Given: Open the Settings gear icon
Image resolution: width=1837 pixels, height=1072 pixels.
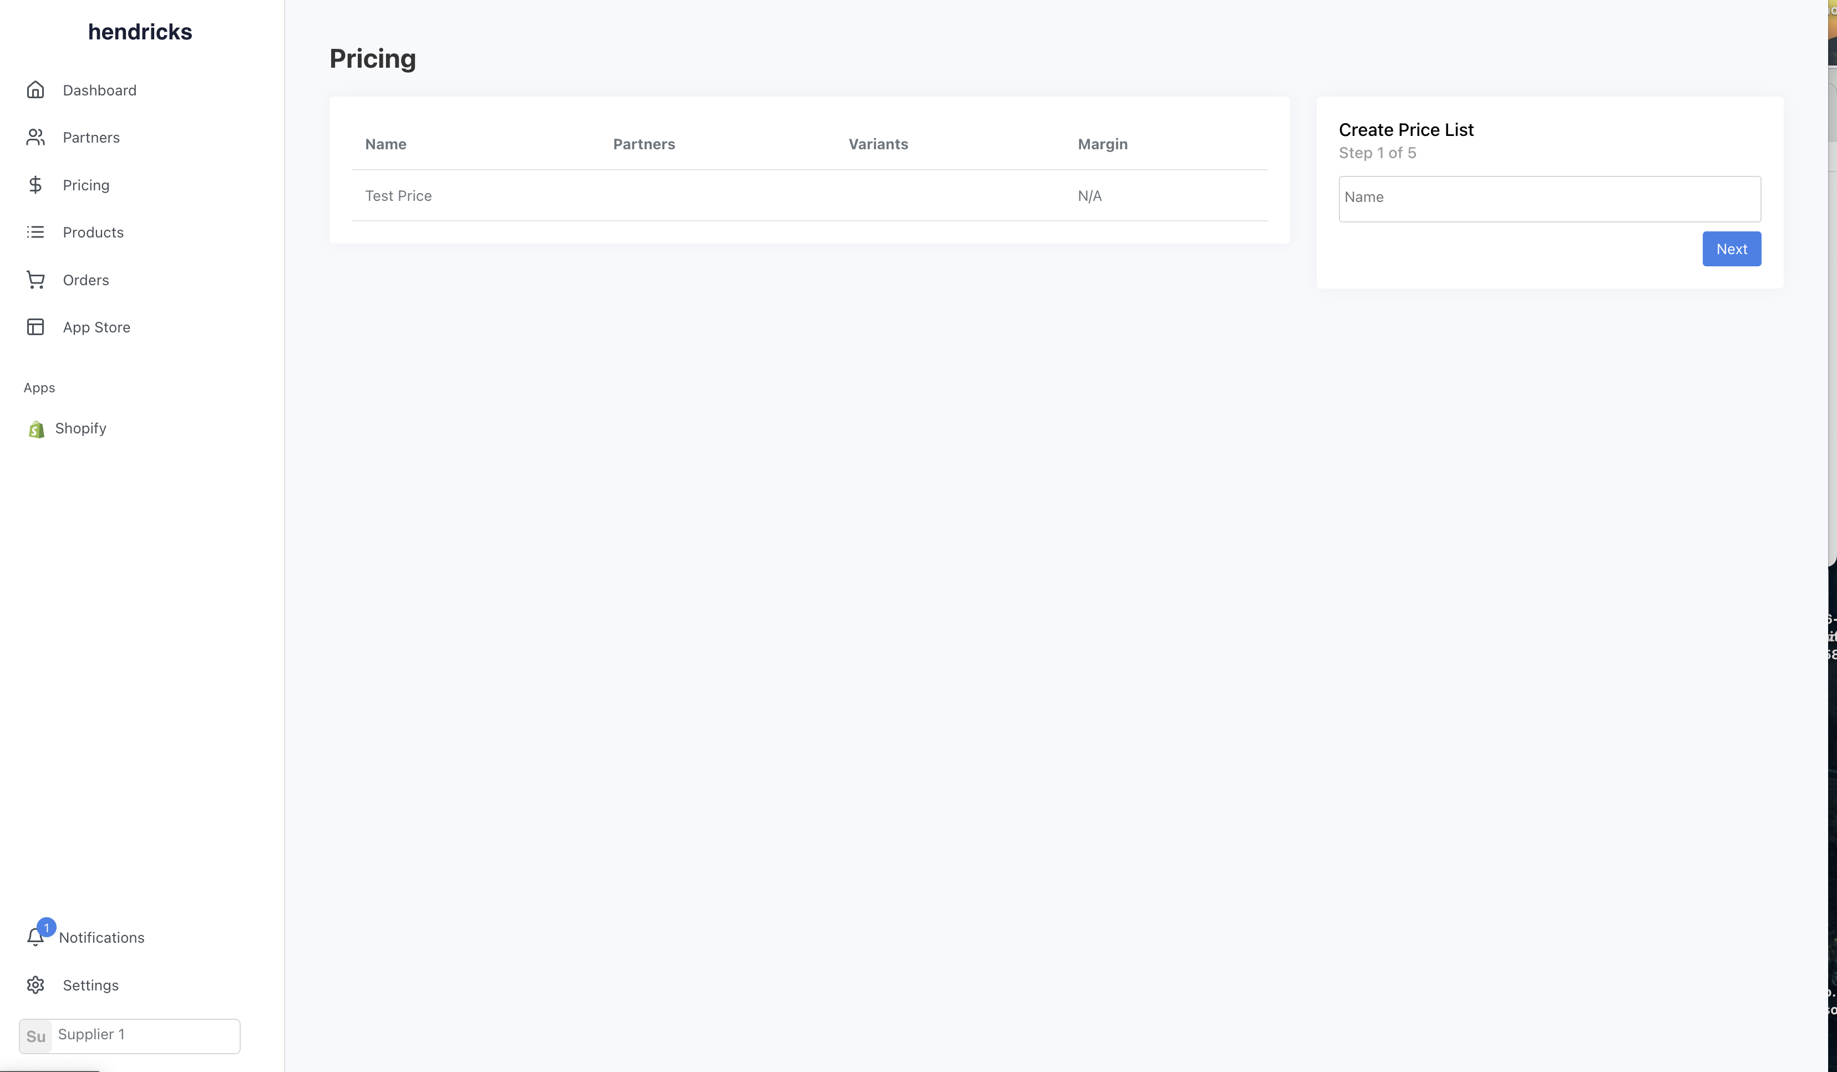Looking at the screenshot, I should click(x=34, y=984).
